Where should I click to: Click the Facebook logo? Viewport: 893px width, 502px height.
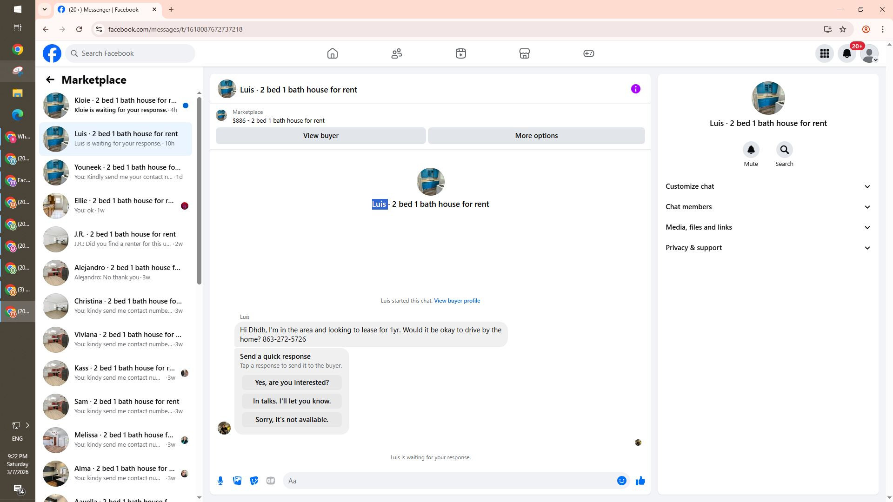(x=52, y=53)
